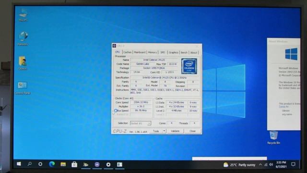Image resolution: width=307 pixels, height=173 pixels.
Task: Click the Threads count value
Action: coord(194,123)
